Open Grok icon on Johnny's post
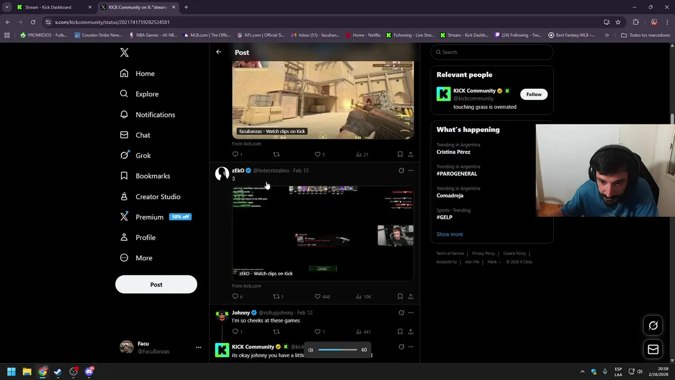 (401, 312)
